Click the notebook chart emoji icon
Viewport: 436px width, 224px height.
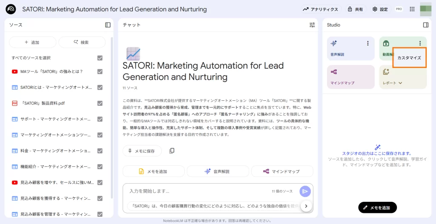pos(133,54)
